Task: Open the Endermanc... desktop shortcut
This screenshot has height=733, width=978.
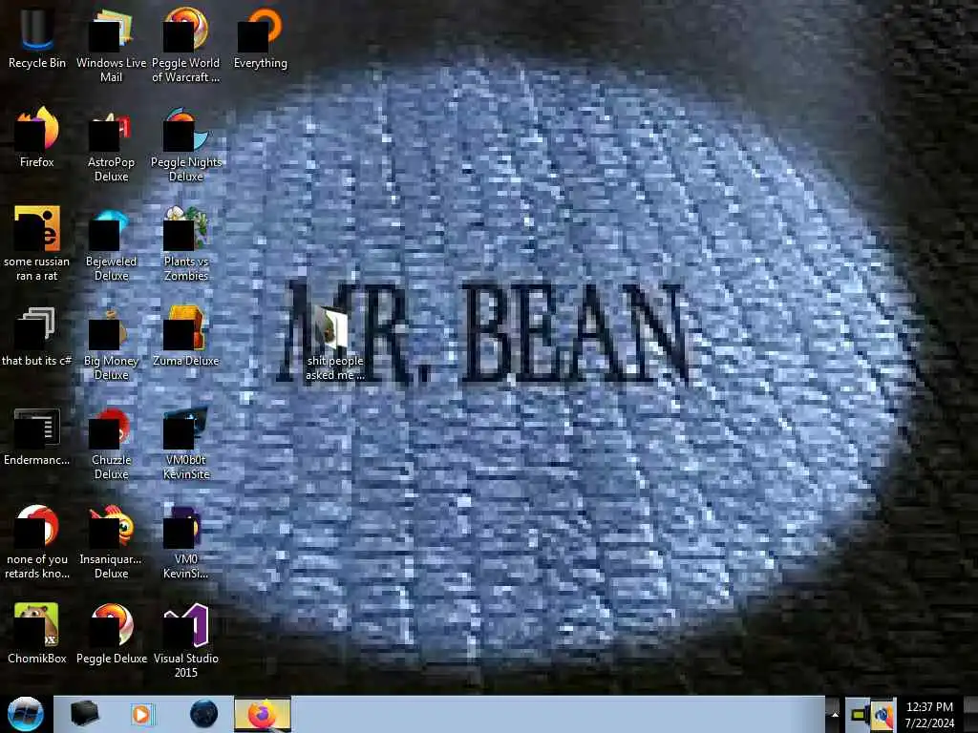Action: pos(37,436)
